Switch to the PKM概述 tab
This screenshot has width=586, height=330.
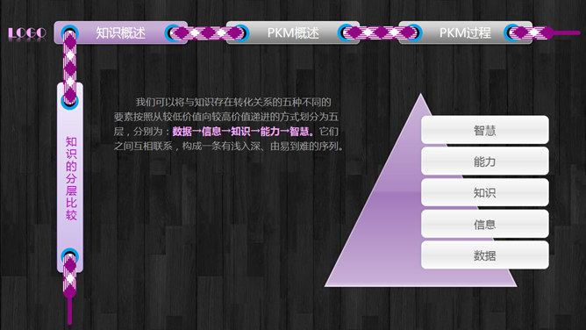[x=293, y=32]
